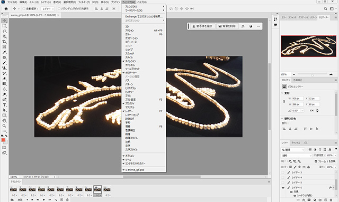339x202 pixels.
Task: Add a layer mask from Layers panel footer
Action: point(309,200)
